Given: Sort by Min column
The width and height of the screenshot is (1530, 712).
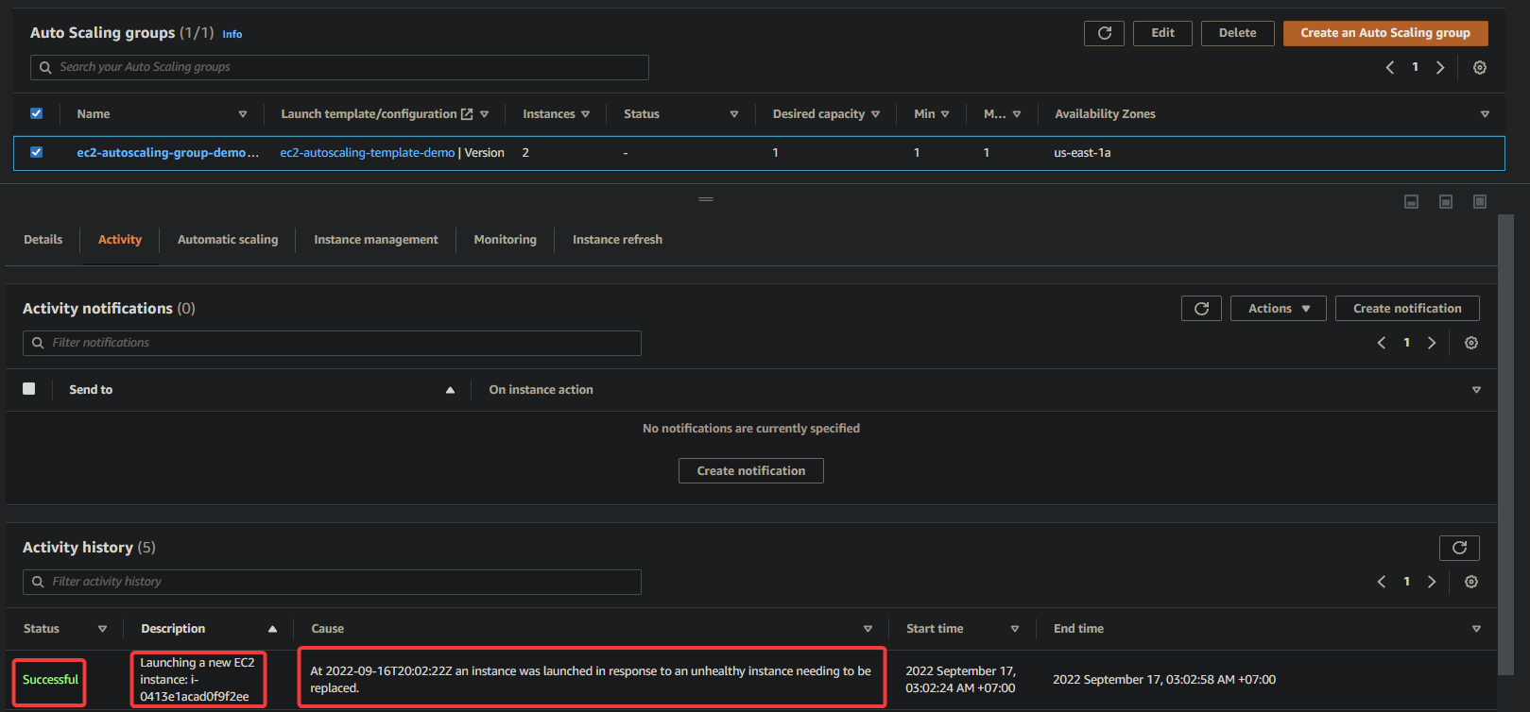Looking at the screenshot, I should [945, 114].
